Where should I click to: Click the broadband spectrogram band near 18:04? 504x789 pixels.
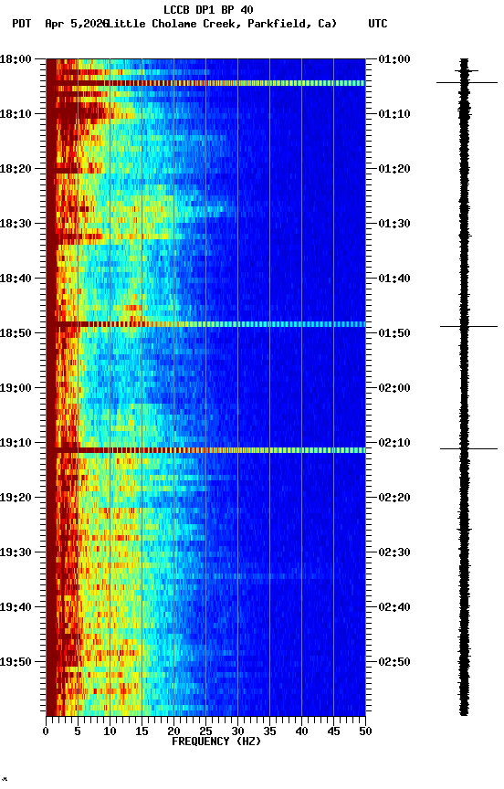pyautogui.click(x=205, y=83)
